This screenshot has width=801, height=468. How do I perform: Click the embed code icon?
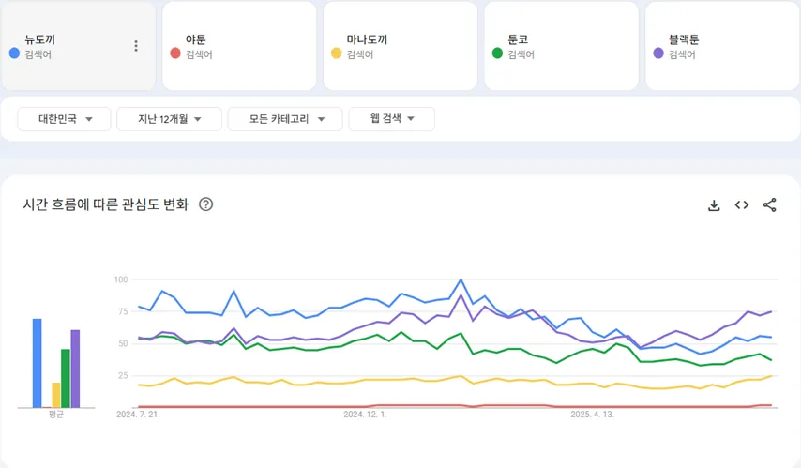pos(741,205)
